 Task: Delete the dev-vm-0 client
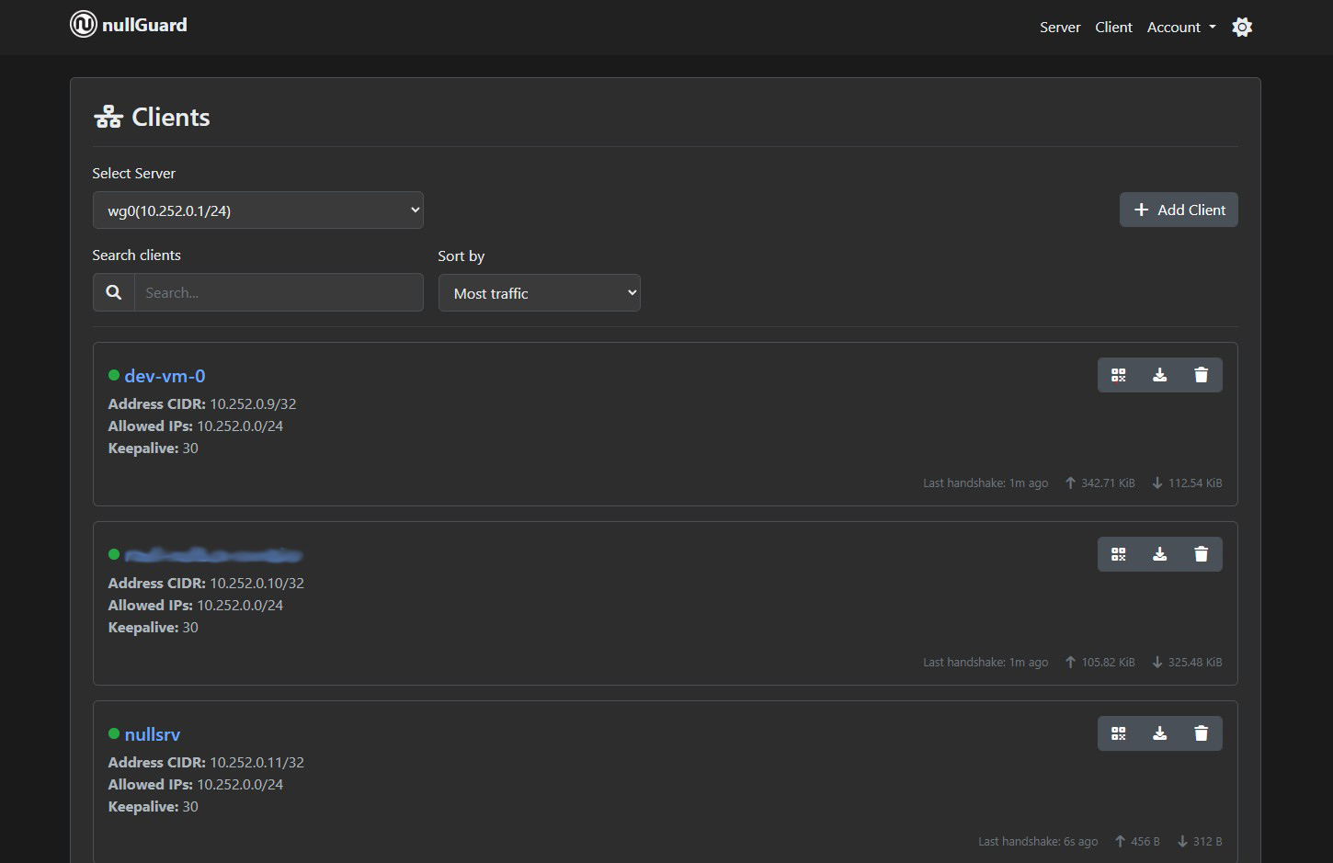[x=1201, y=375]
